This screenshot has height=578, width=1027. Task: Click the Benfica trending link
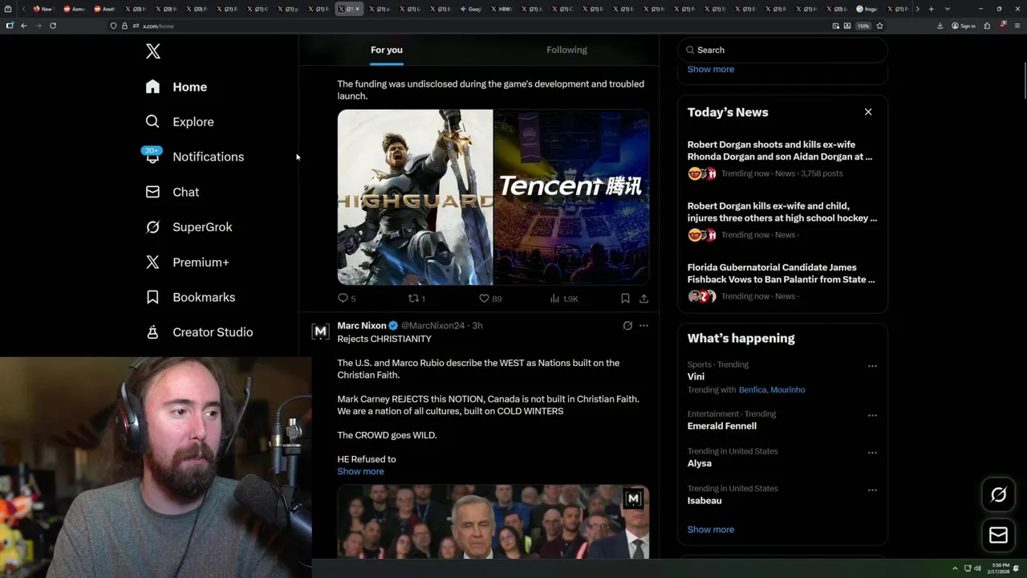(752, 390)
